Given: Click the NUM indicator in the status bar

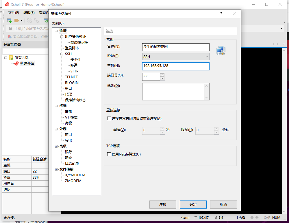Looking at the screenshot, I should tap(276, 218).
